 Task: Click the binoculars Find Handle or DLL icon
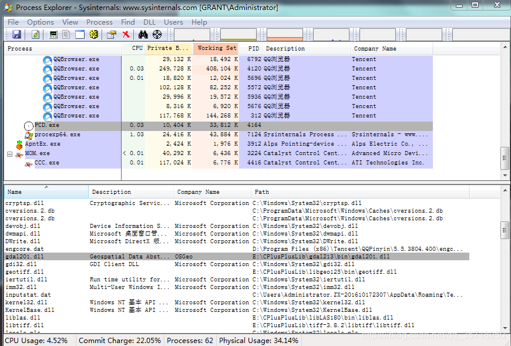(x=143, y=34)
